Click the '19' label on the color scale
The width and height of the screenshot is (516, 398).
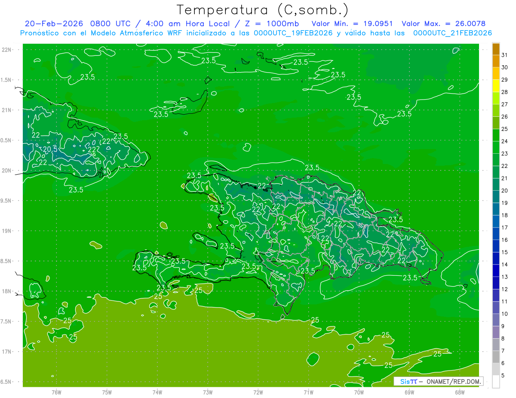505,203
